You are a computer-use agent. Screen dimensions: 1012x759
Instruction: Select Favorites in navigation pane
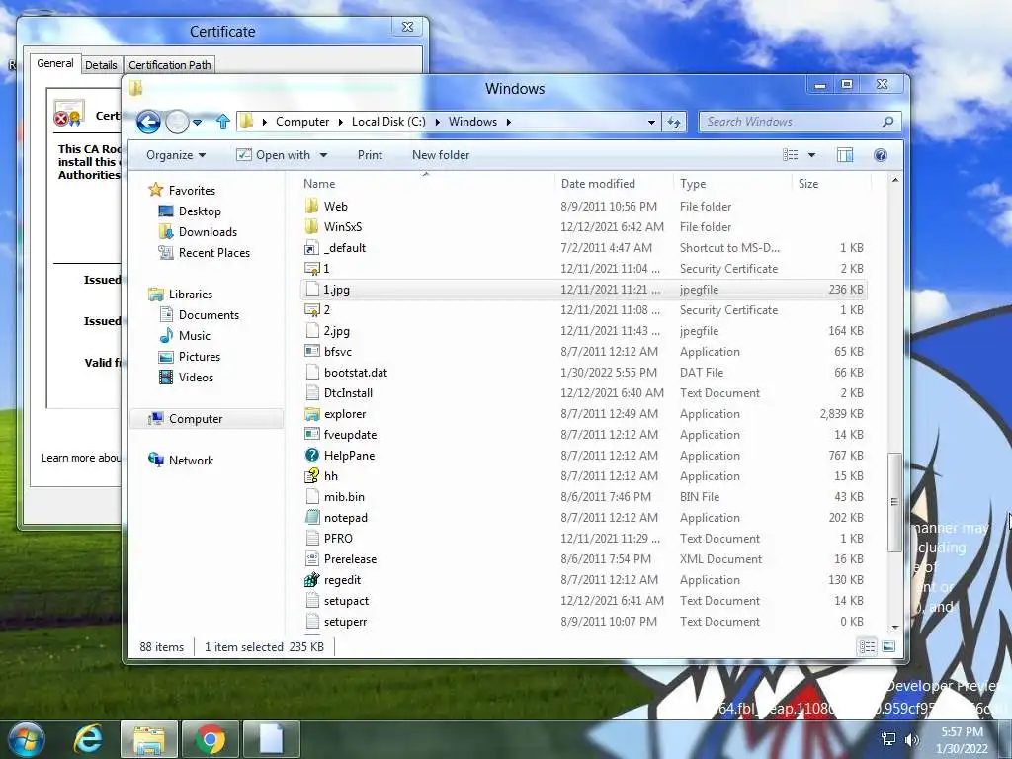[192, 191]
